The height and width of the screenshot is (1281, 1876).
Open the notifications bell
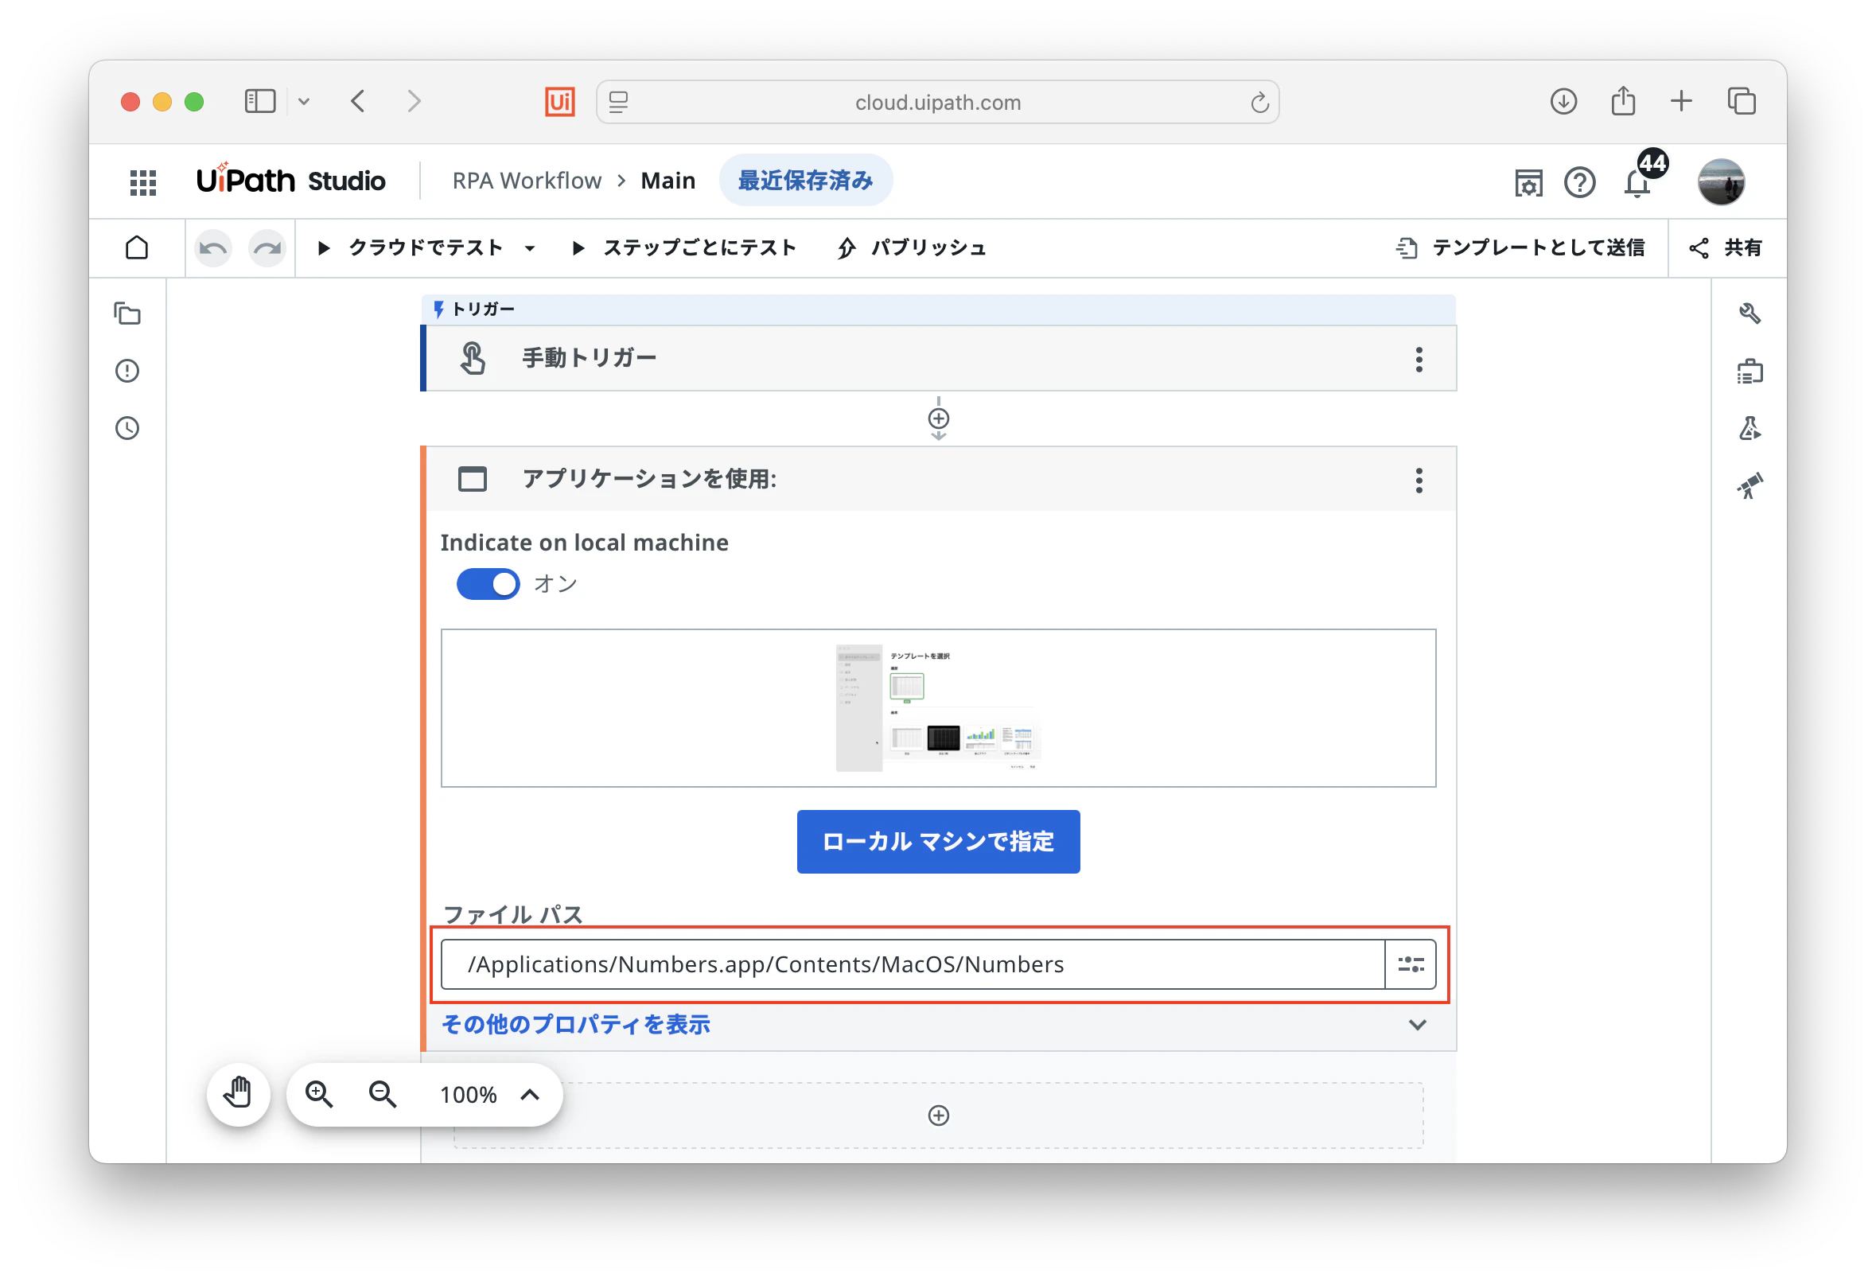point(1637,183)
